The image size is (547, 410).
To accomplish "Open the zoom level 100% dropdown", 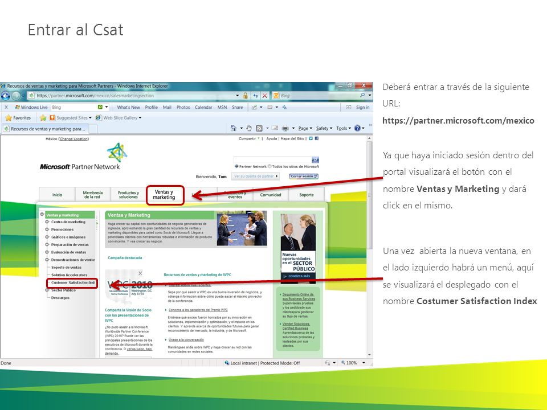I will click(x=364, y=363).
